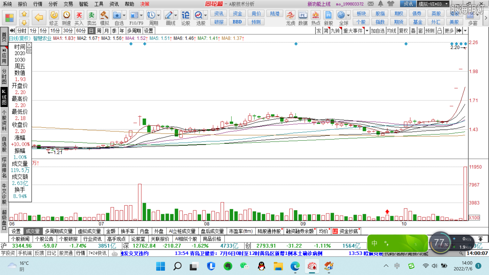Click the 买入 buy icon
This screenshot has width=489, height=275.
click(x=79, y=18)
